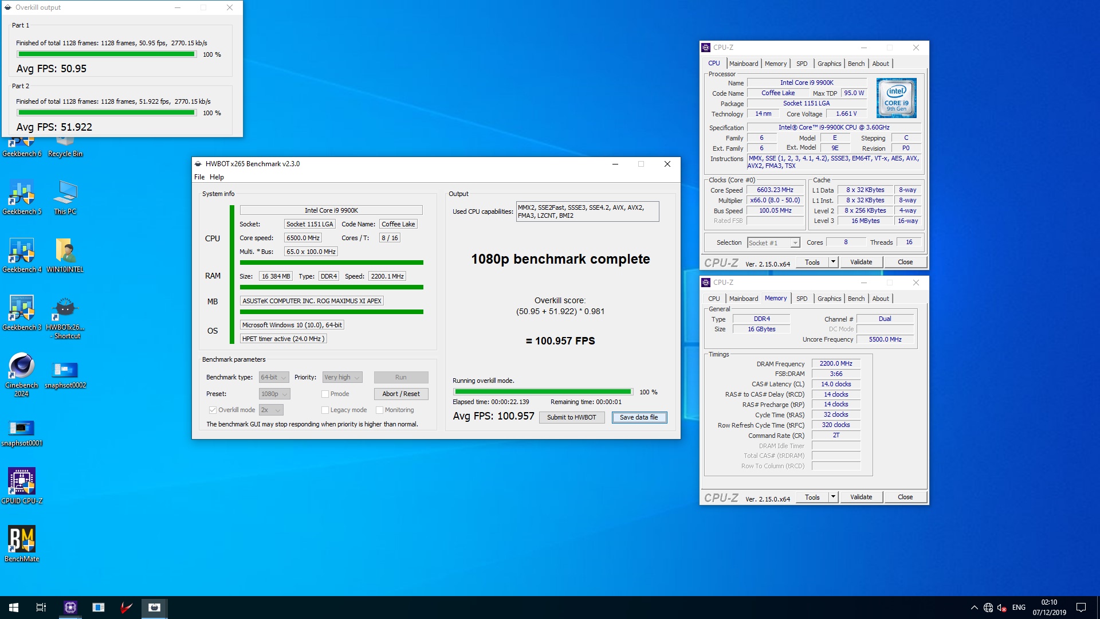Open the Recycle Bin desktop icon

tap(65, 147)
